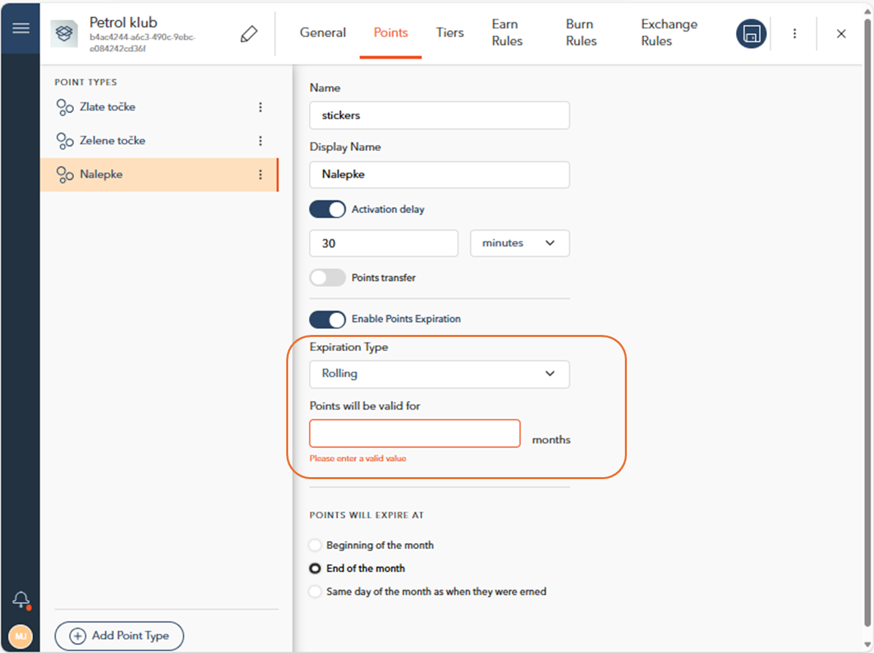
Task: Open notifications bell
Action: [21, 599]
